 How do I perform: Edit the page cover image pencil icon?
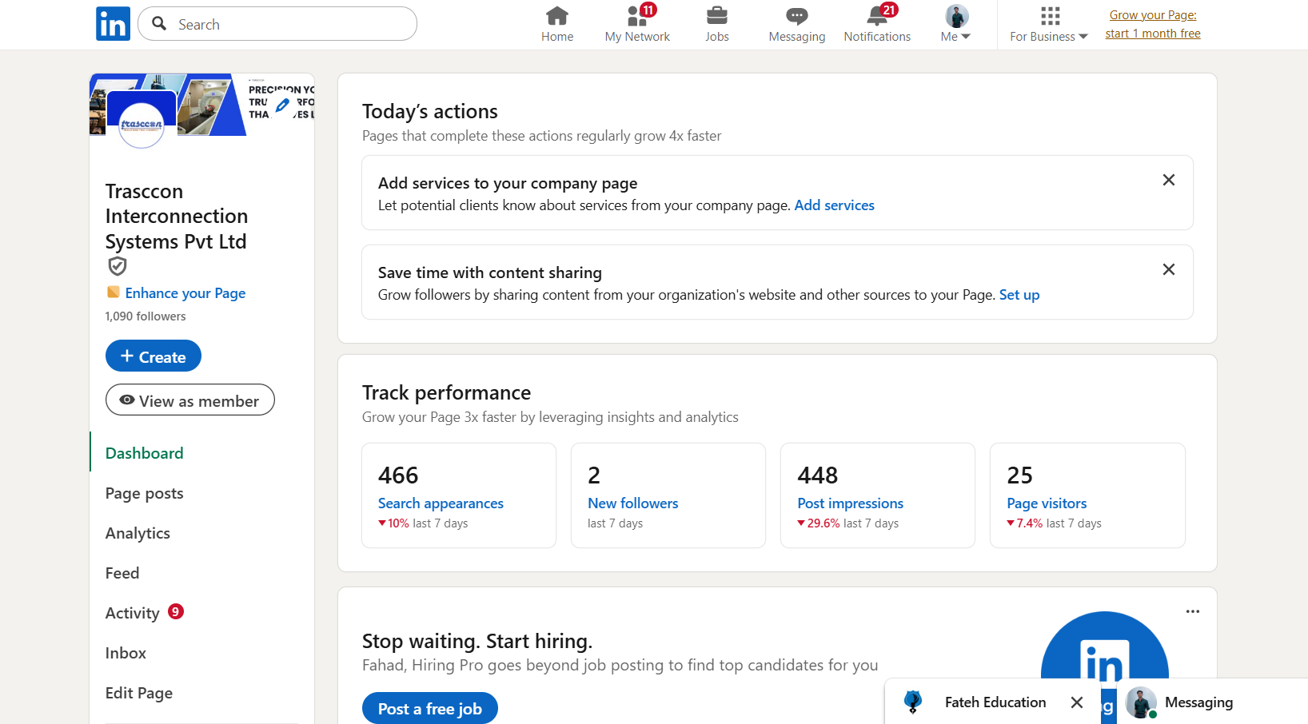[282, 105]
